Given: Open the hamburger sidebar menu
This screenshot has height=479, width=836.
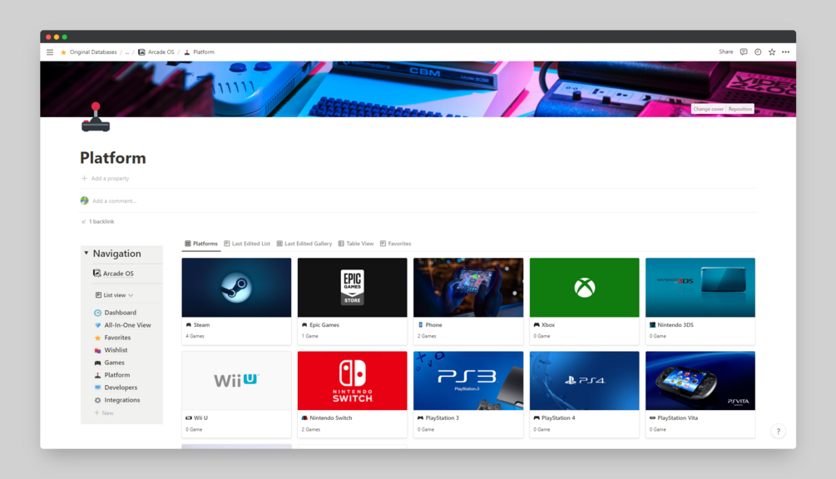Looking at the screenshot, I should pyautogui.click(x=50, y=52).
